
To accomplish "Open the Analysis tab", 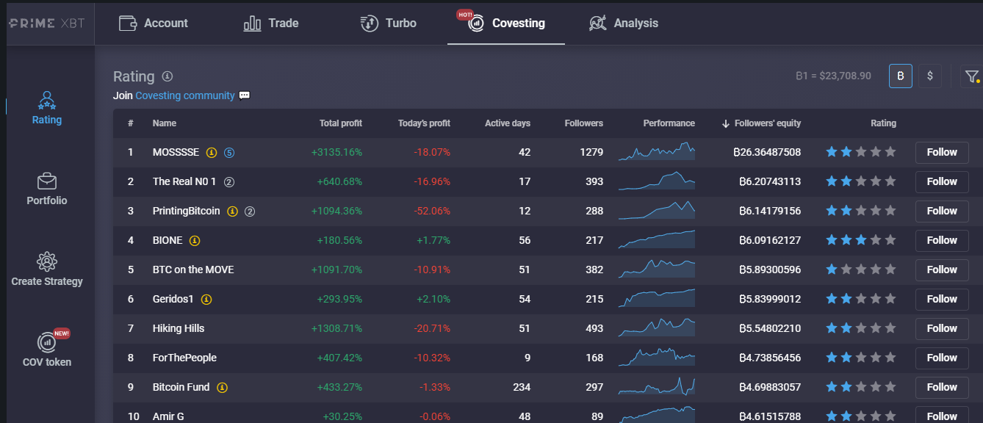I will [624, 23].
